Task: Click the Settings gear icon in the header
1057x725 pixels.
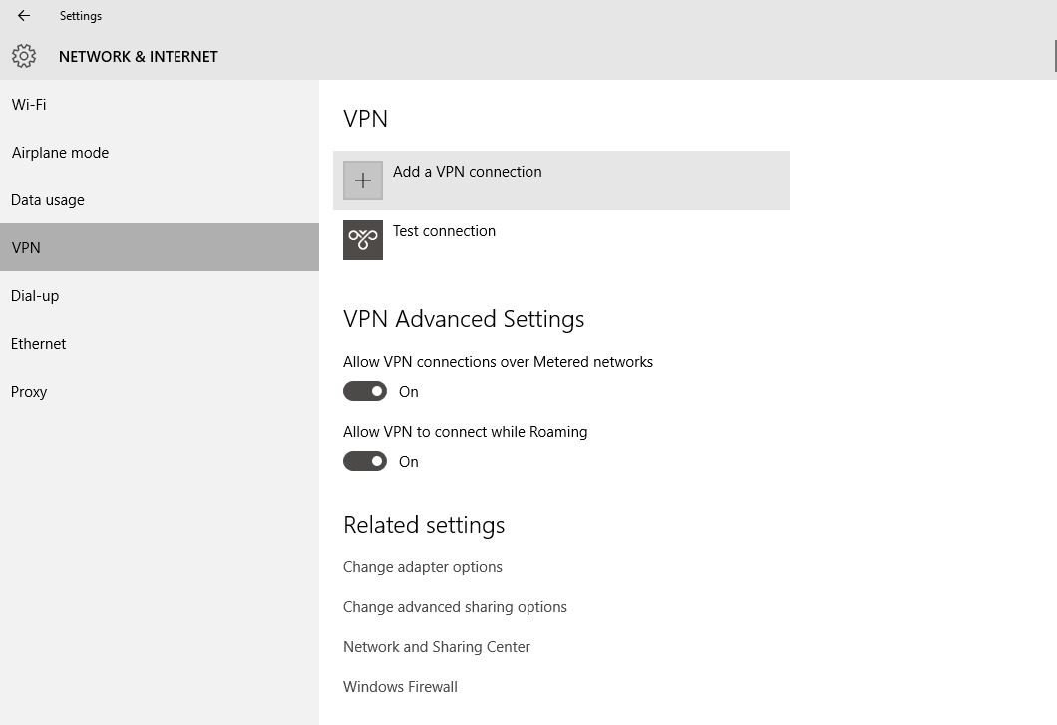Action: coord(23,56)
